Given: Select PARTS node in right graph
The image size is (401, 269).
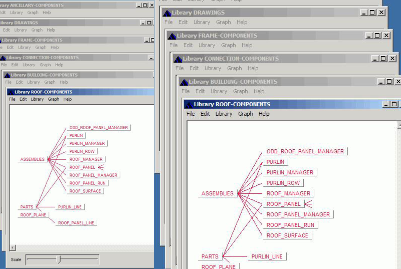Looking at the screenshot, I should click(210, 256).
